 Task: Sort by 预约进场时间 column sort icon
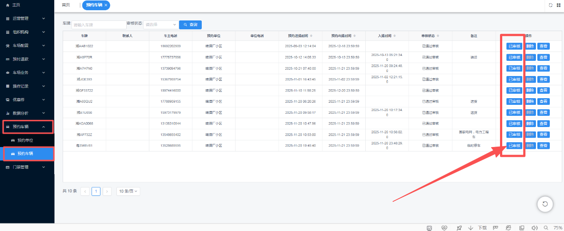pos(311,36)
